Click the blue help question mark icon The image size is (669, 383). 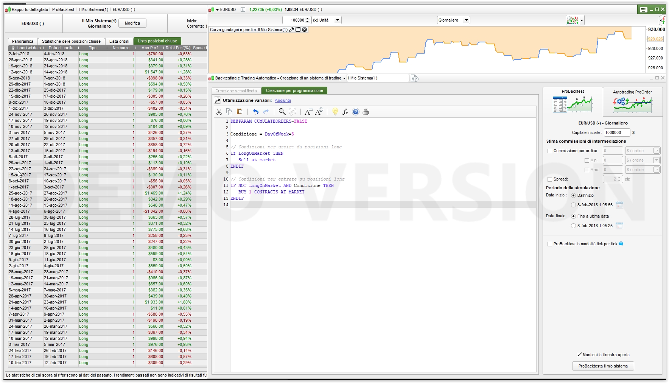click(356, 112)
